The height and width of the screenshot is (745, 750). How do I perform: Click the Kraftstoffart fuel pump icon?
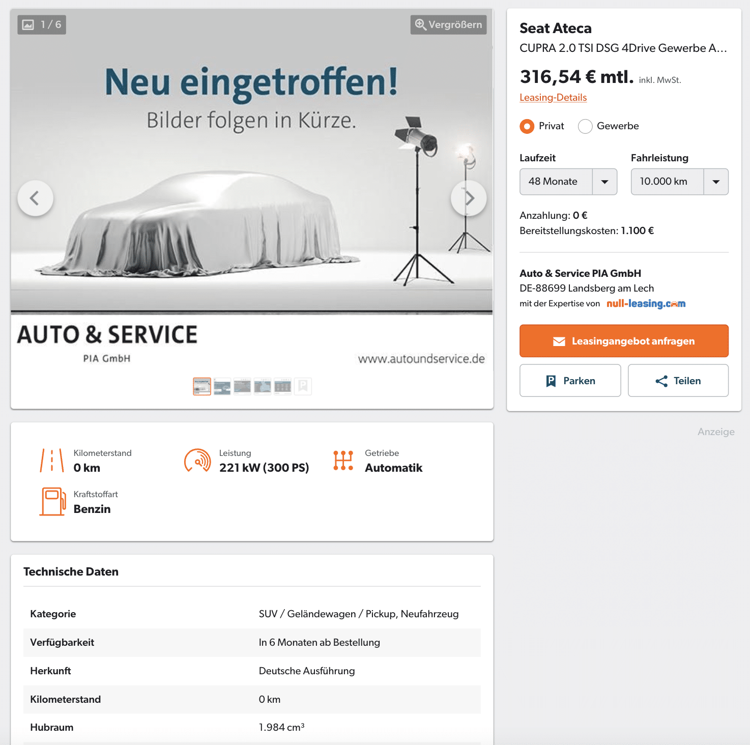coord(52,502)
